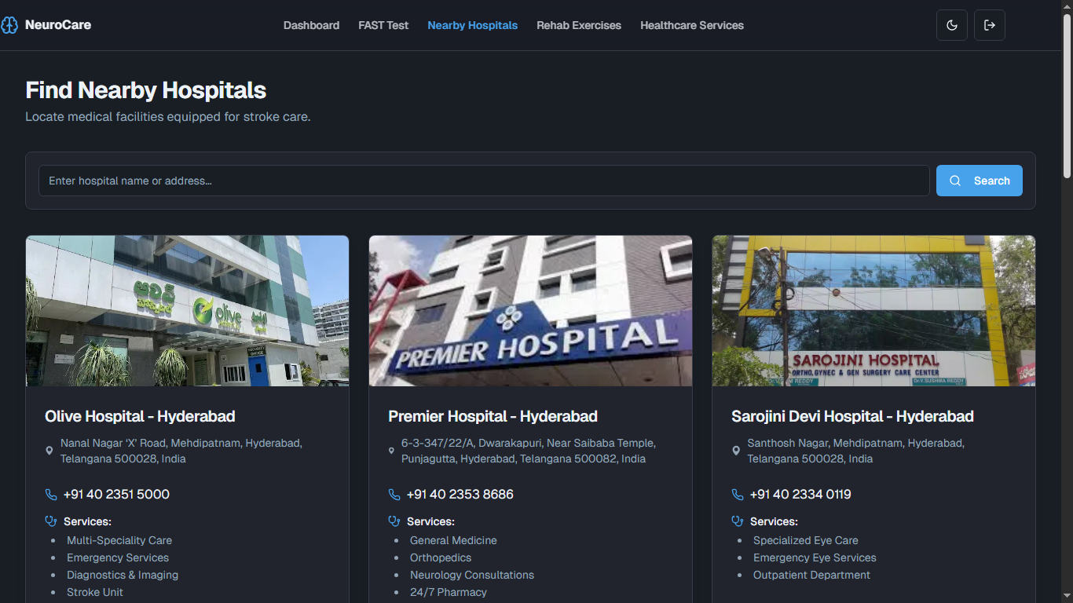The height and width of the screenshot is (603, 1073).
Task: Click the Olive Hospital card's Emergency Services item
Action: click(118, 557)
